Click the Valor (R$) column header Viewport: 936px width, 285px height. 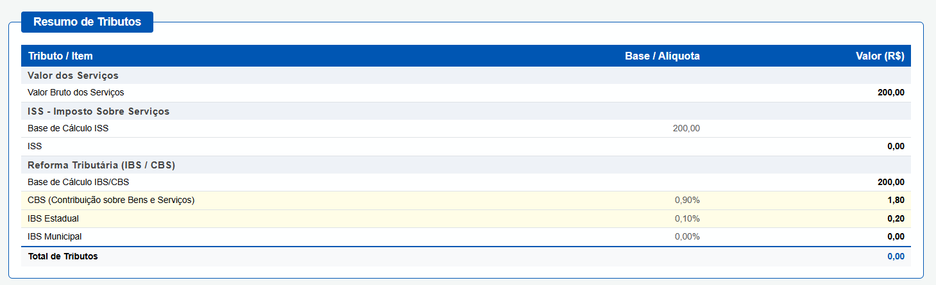coord(880,56)
